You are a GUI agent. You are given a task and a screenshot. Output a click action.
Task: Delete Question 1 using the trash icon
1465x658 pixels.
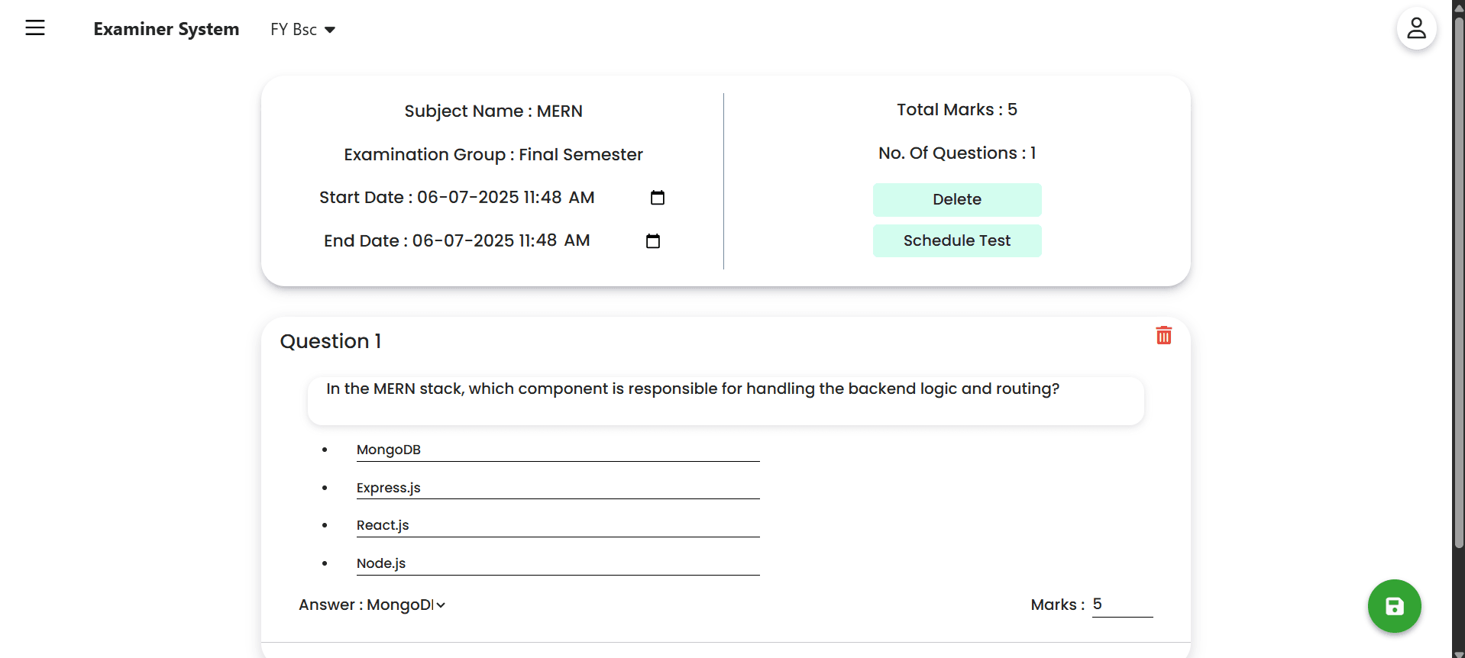[1163, 336]
